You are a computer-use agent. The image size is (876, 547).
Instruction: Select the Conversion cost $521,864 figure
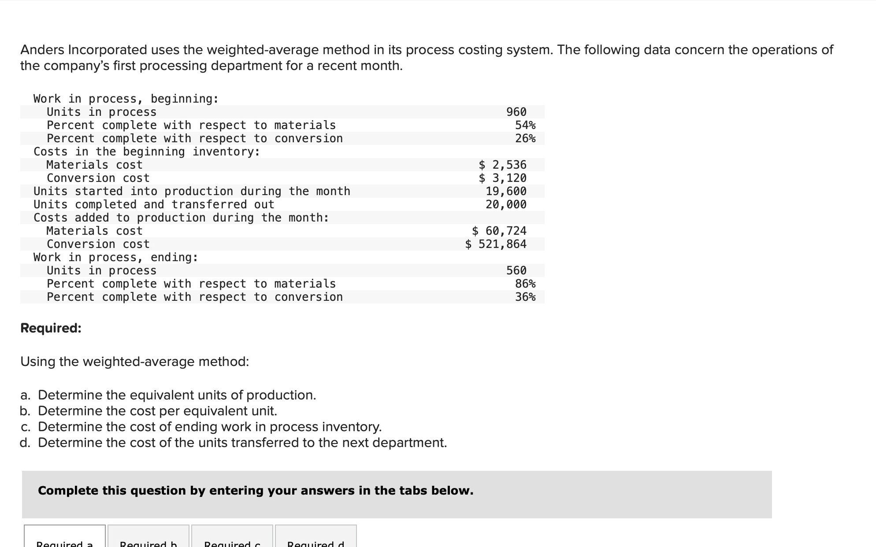(496, 244)
